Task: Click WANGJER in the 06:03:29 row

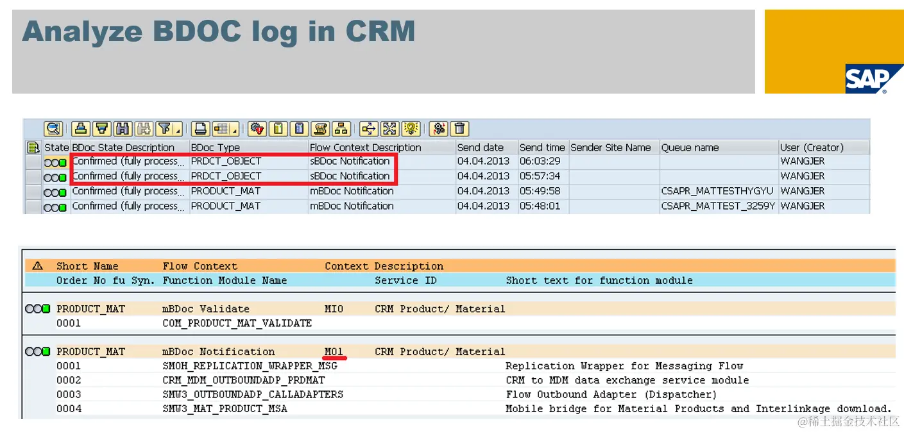Action: [803, 162]
